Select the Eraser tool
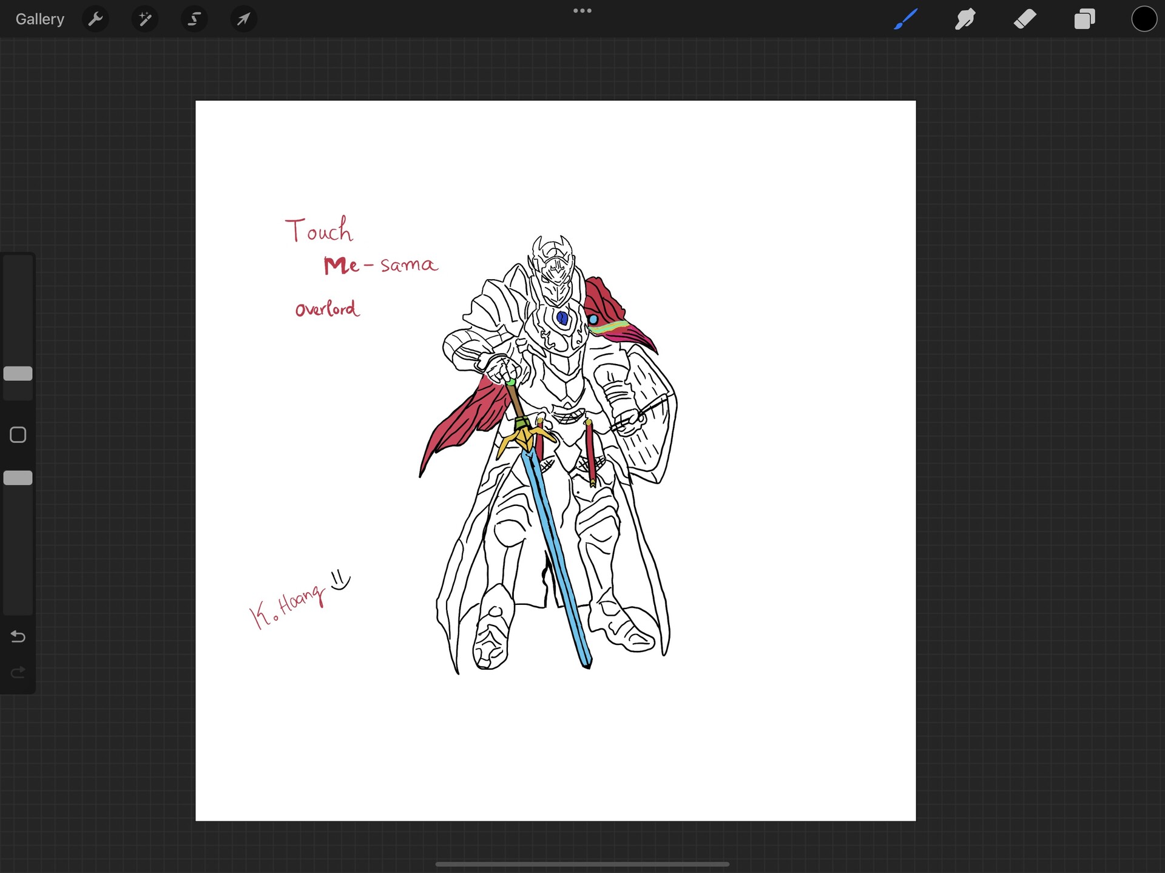1165x873 pixels. pyautogui.click(x=1025, y=19)
